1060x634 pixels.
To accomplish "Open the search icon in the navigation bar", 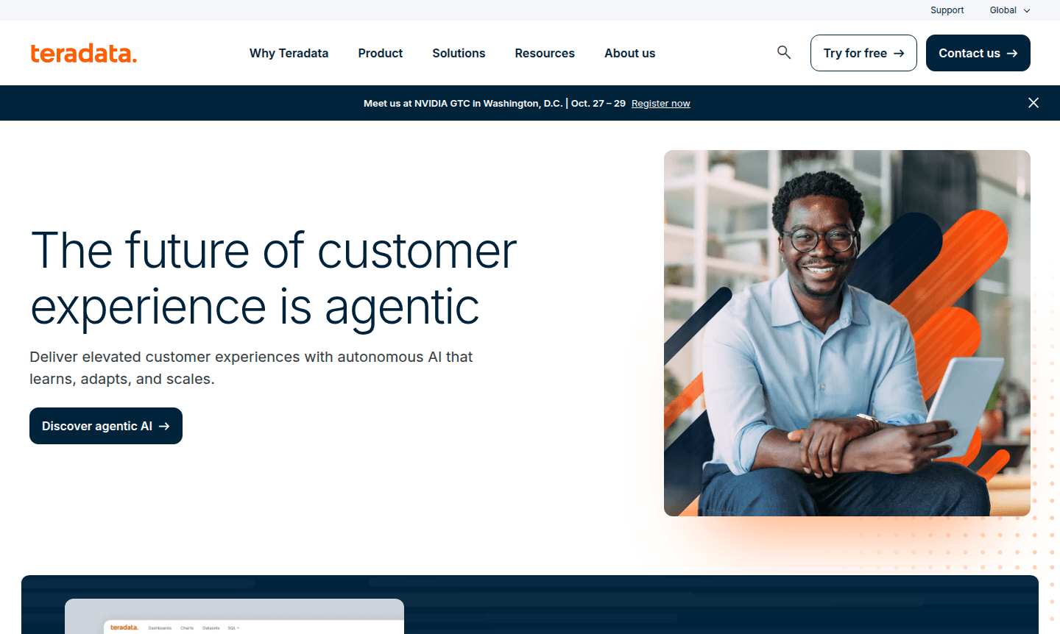I will pos(783,52).
